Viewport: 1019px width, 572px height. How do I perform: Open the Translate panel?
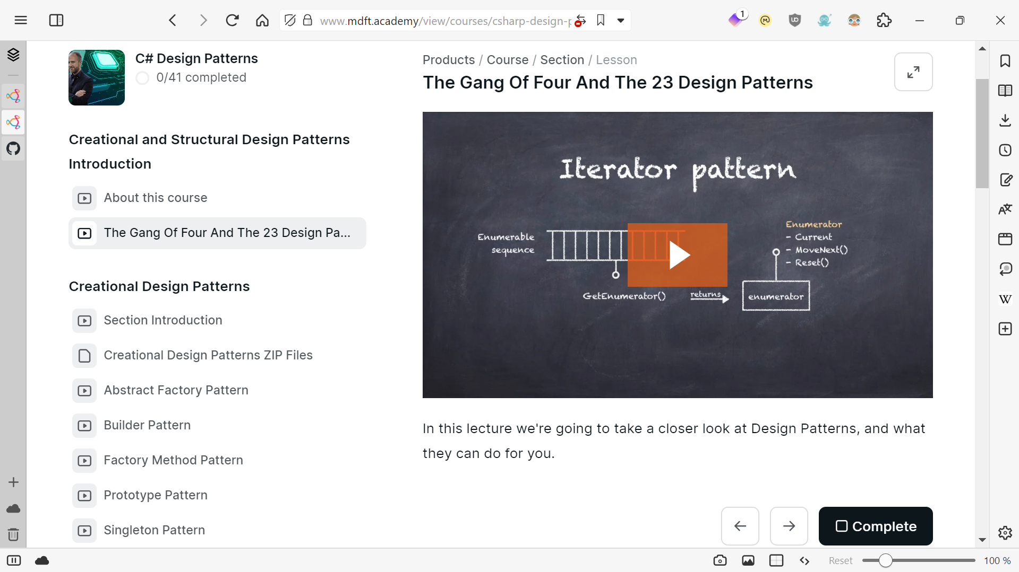(x=1005, y=209)
